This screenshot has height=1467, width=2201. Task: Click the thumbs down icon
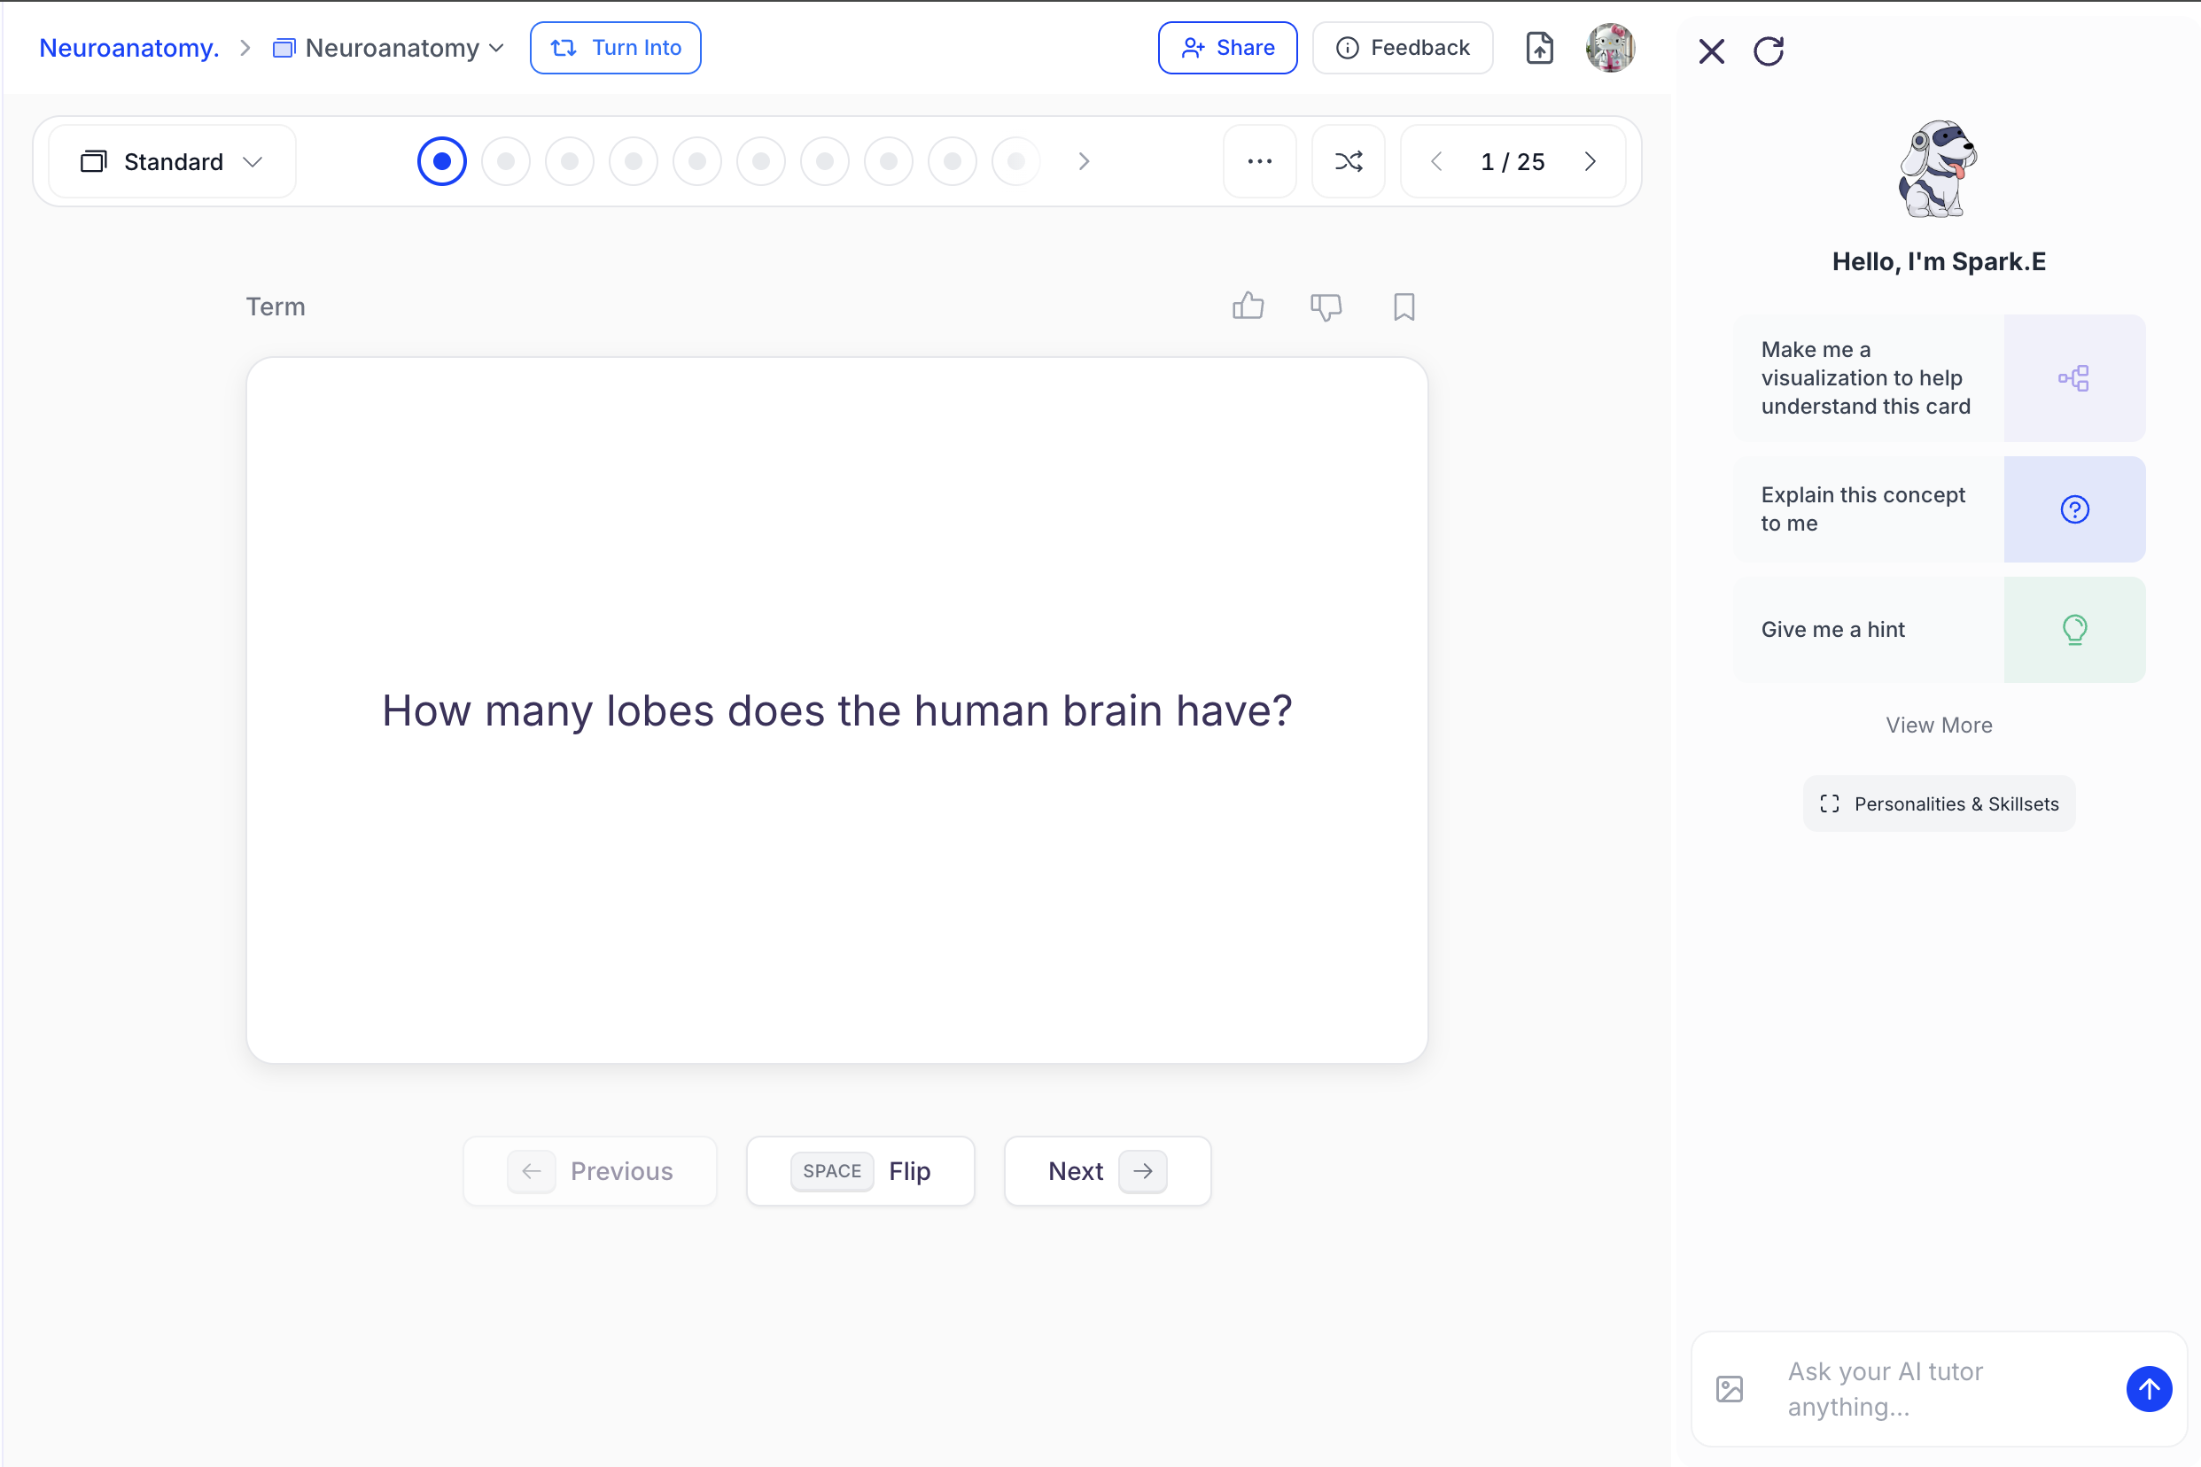click(1325, 306)
